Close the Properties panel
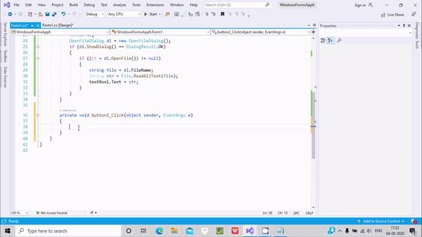The image size is (422, 237). click(x=409, y=26)
